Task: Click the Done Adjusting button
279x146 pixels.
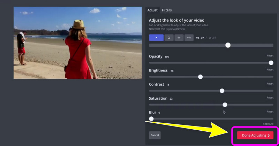Action: point(255,135)
